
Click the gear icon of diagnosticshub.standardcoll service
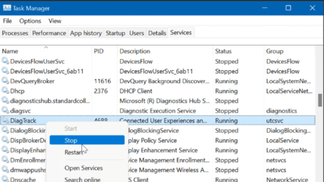(x=5, y=101)
